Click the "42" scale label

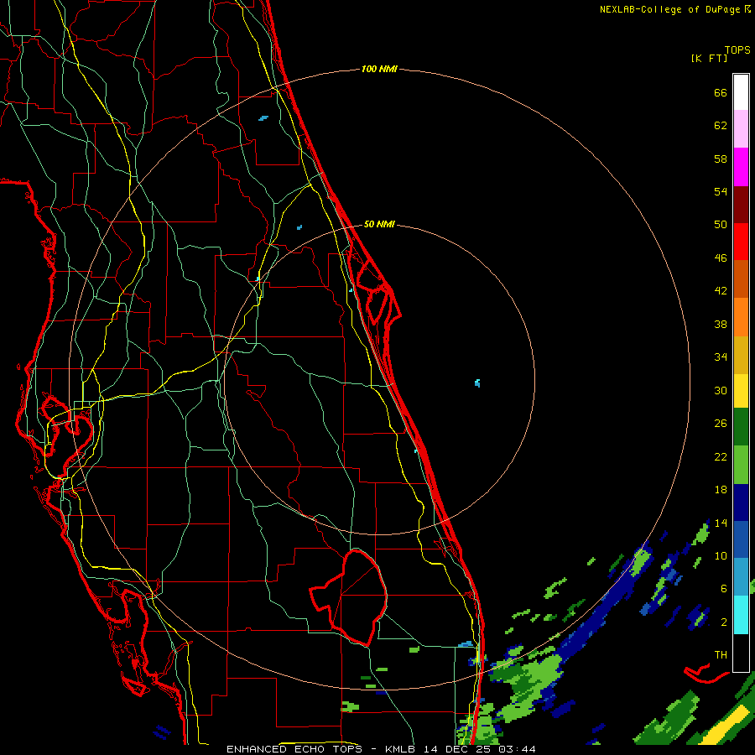tap(721, 291)
